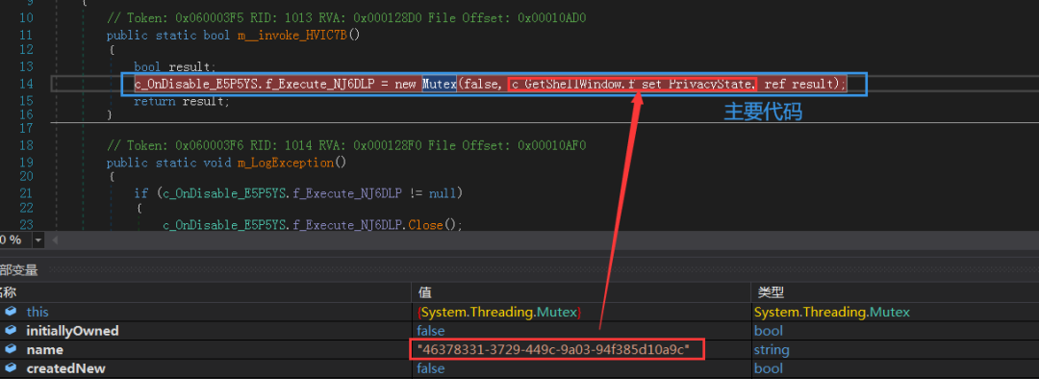Click the false value of createdNew
This screenshot has height=379, width=1039.
[431, 368]
